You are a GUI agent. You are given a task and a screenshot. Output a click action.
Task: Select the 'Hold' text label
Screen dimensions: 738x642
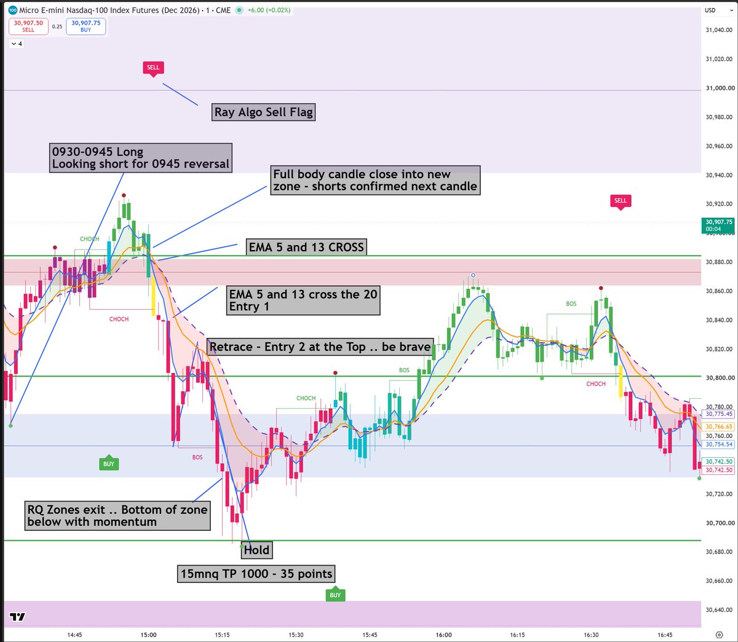pyautogui.click(x=256, y=550)
